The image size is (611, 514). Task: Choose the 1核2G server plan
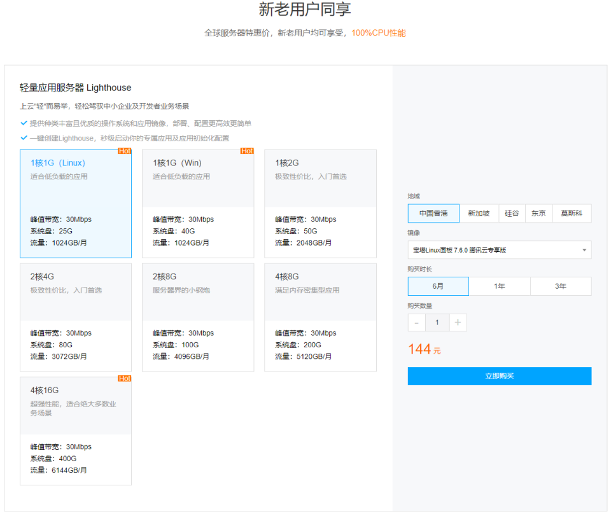point(320,204)
